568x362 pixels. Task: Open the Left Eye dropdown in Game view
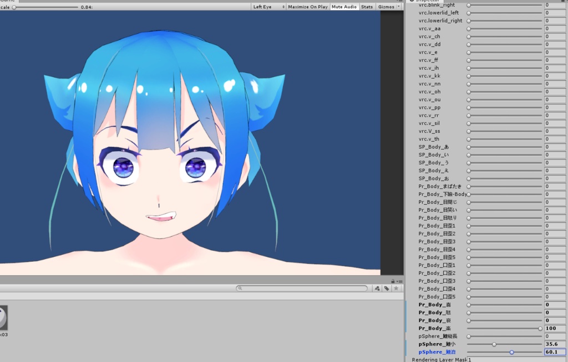(x=268, y=7)
